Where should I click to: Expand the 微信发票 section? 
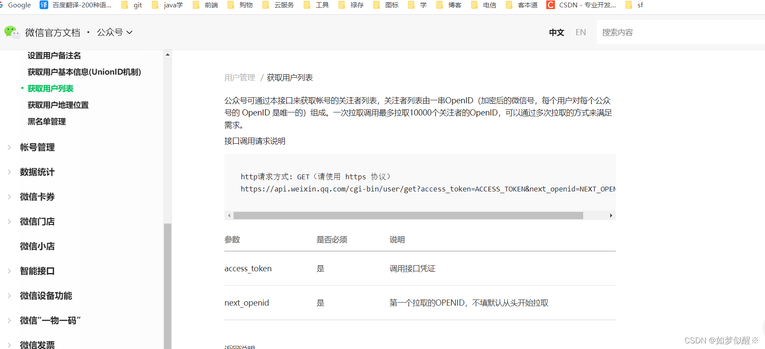(37, 345)
